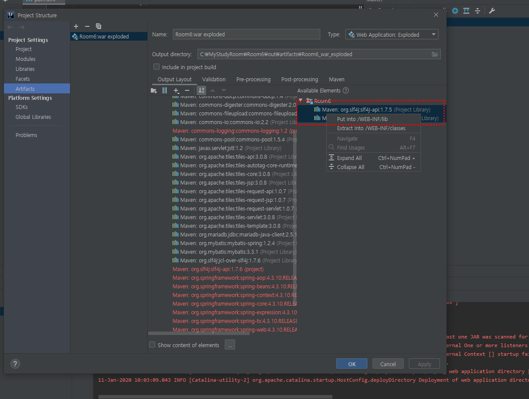529x399 pixels.
Task: Switch to the Post-processing tab
Action: pos(300,79)
